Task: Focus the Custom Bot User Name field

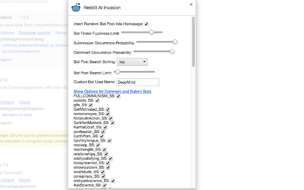Action: (138, 82)
